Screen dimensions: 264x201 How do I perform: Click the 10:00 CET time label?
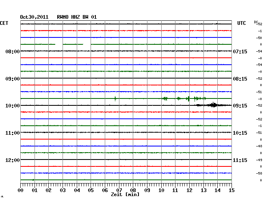[x=13, y=106]
